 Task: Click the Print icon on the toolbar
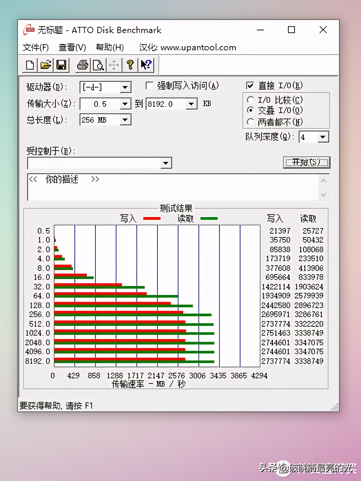pyautogui.click(x=82, y=65)
